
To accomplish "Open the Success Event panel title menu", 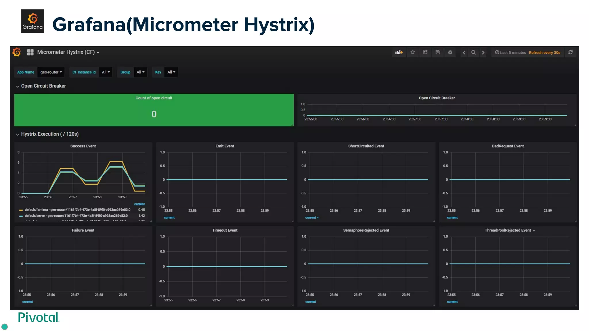I will [x=83, y=146].
